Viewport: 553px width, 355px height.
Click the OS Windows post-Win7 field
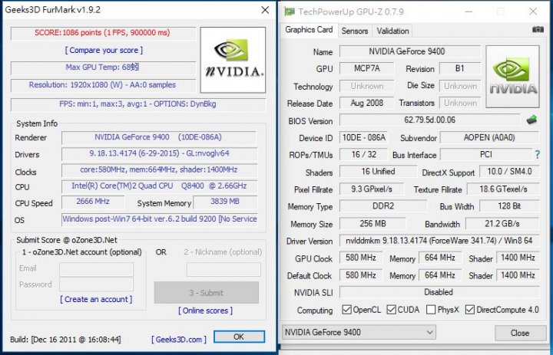[160, 219]
